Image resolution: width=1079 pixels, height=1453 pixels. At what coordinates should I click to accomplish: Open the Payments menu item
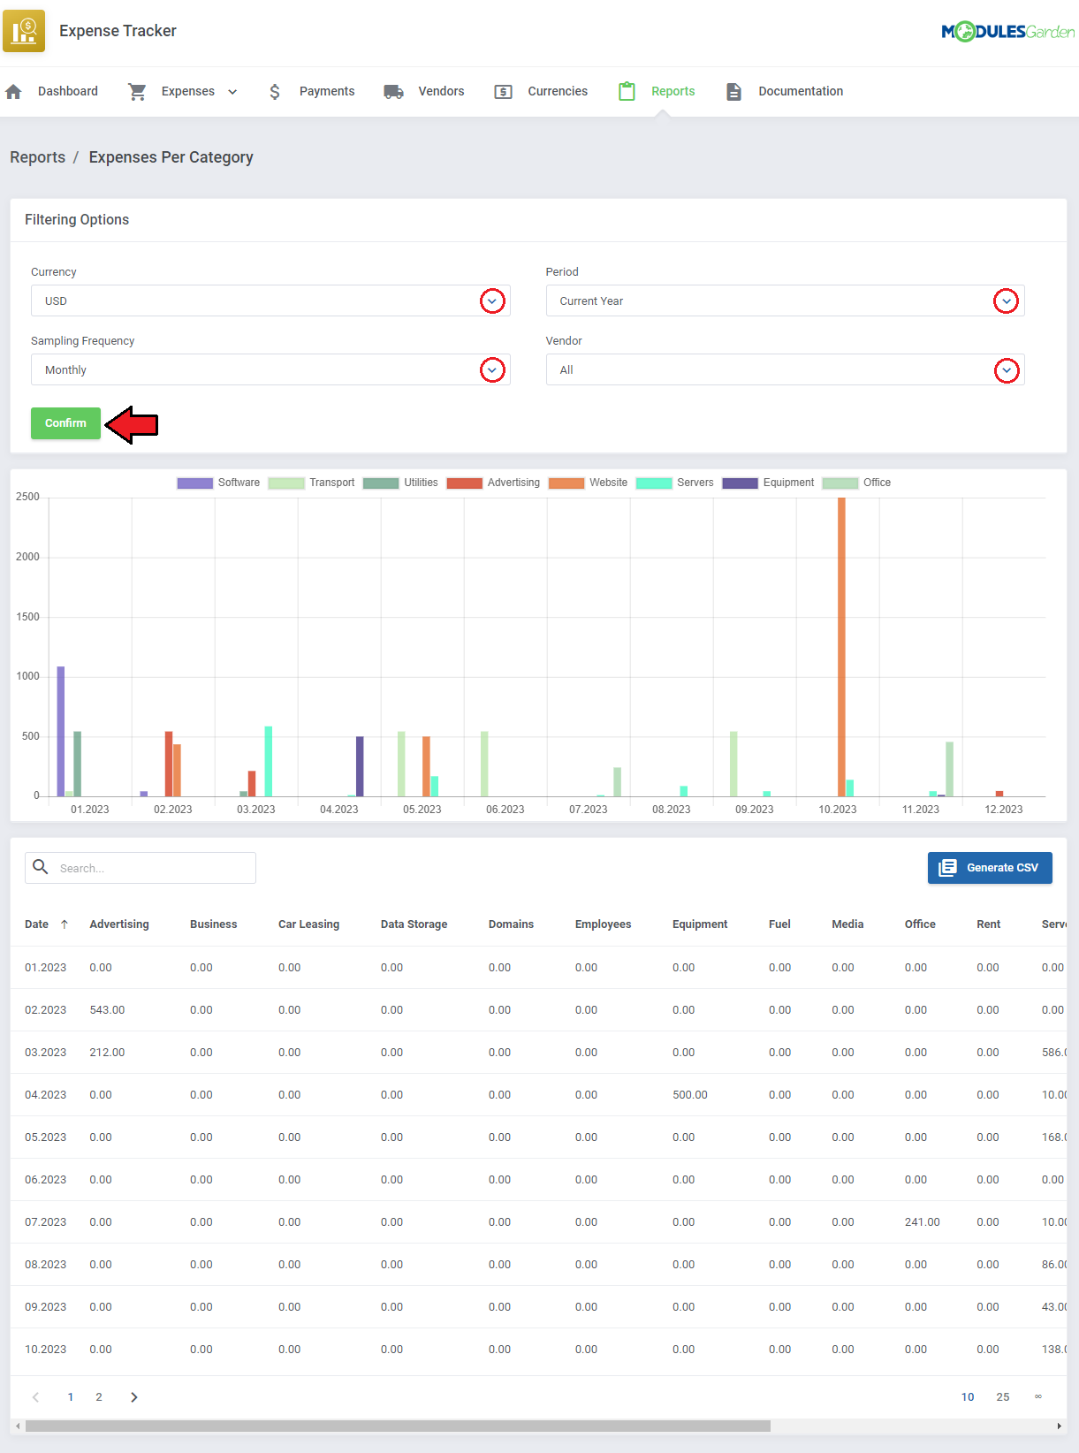(327, 91)
